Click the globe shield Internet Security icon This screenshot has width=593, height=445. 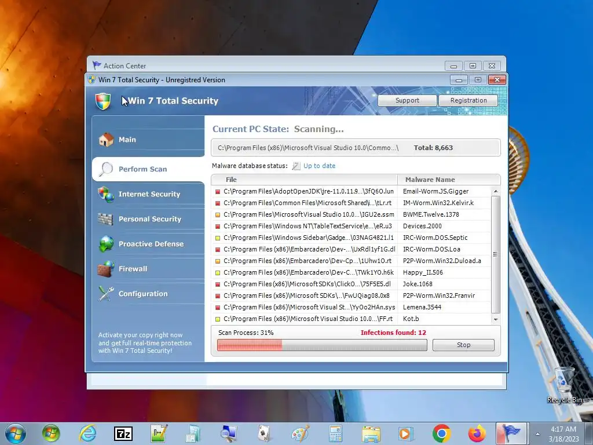coord(106,194)
